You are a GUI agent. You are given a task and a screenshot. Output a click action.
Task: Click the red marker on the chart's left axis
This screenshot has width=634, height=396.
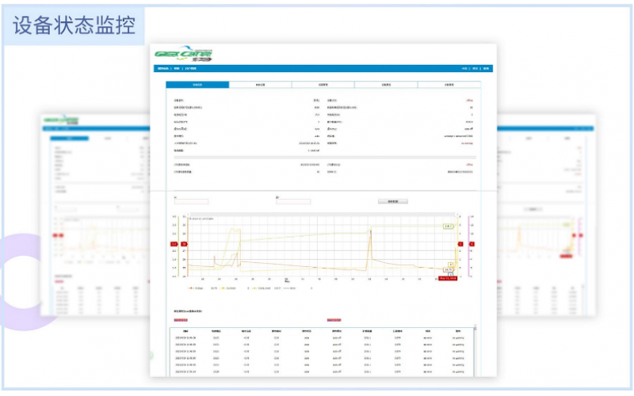(174, 245)
